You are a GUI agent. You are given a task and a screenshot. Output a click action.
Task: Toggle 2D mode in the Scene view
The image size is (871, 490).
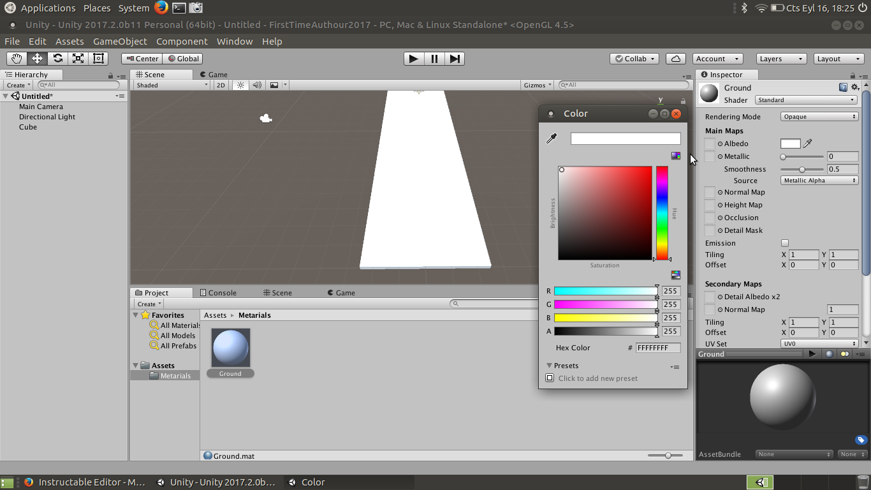point(220,84)
